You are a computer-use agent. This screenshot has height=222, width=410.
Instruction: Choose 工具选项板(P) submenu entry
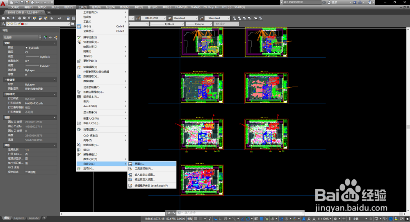[152, 168]
